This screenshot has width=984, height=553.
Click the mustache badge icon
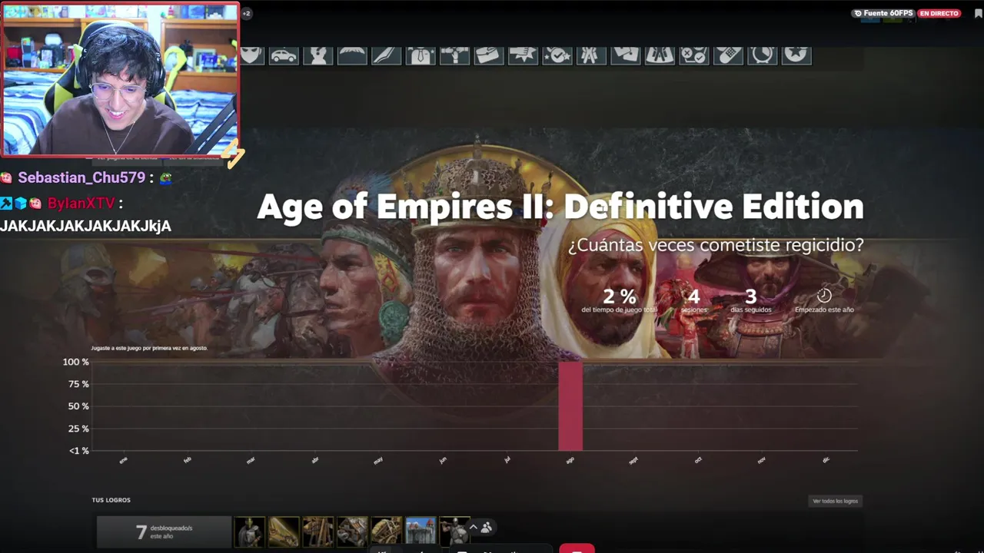coord(352,55)
